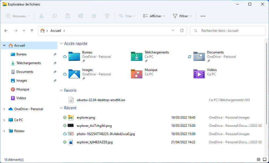
Task: Refresh the Accueil folder view
Action: 182,31
